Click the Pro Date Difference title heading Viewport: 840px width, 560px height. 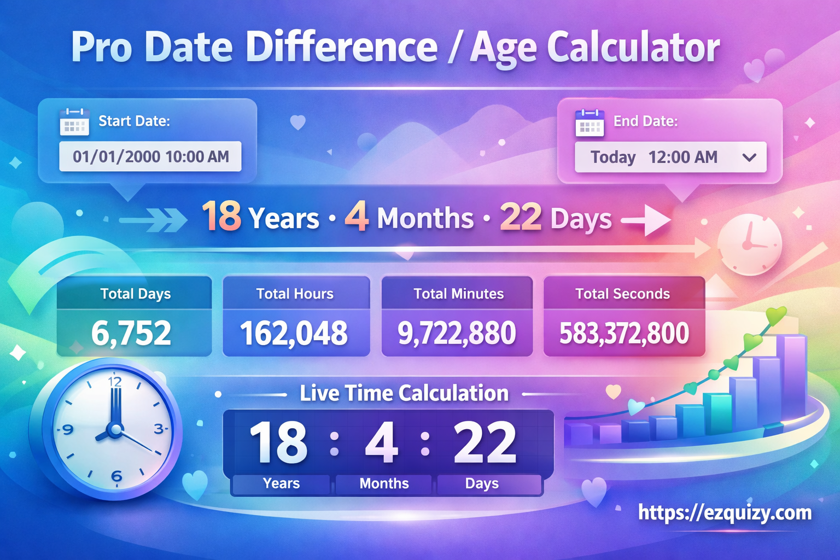pos(395,48)
